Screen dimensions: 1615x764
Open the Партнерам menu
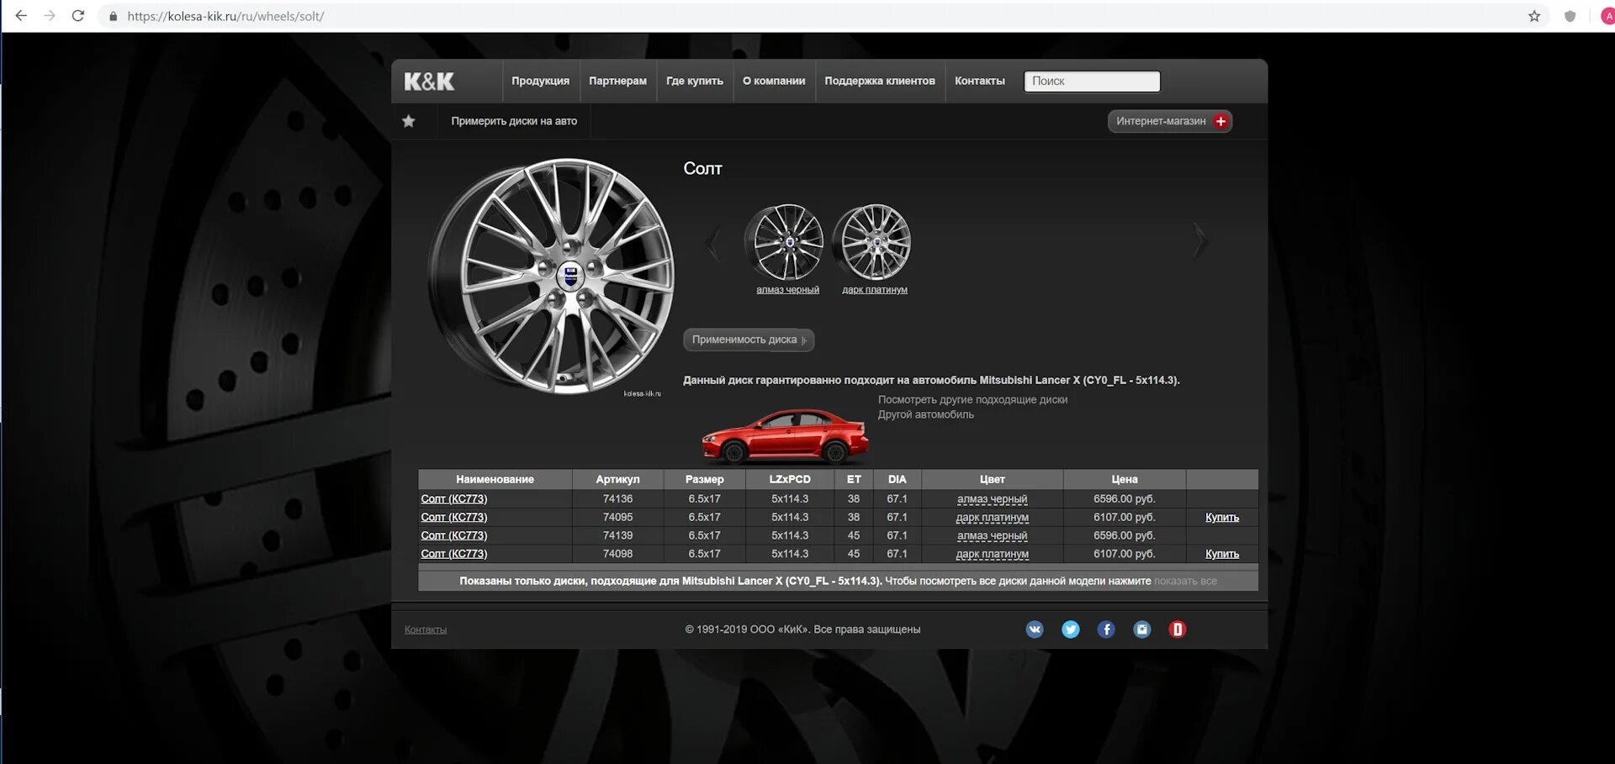(617, 82)
